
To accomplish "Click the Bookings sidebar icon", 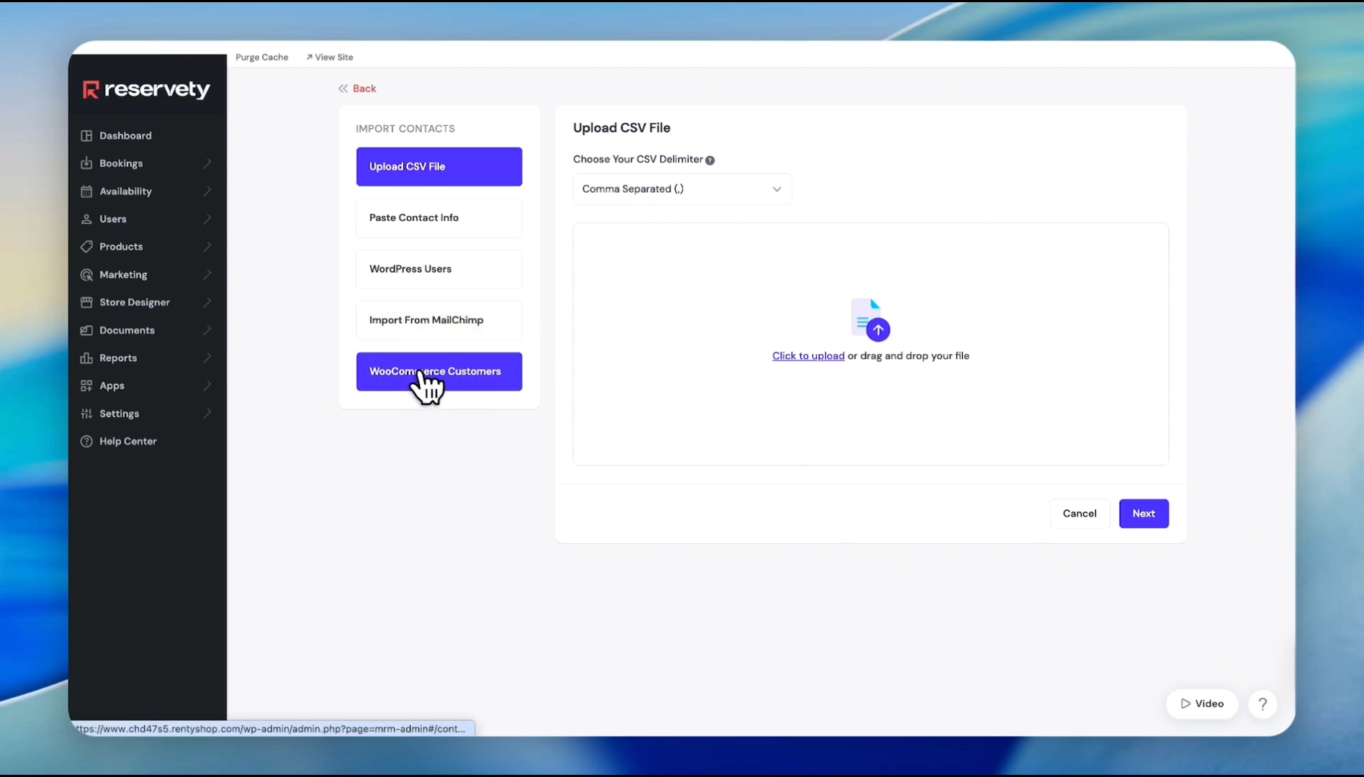I will click(86, 163).
